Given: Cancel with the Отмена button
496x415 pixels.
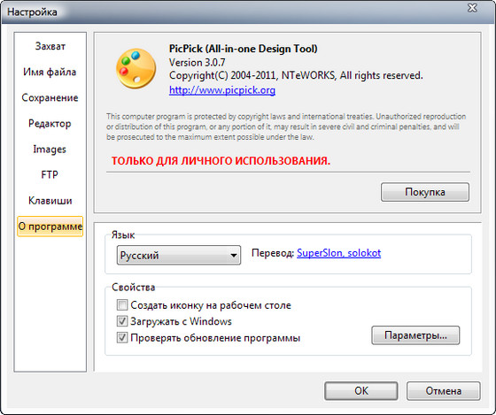Looking at the screenshot, I should point(443,391).
